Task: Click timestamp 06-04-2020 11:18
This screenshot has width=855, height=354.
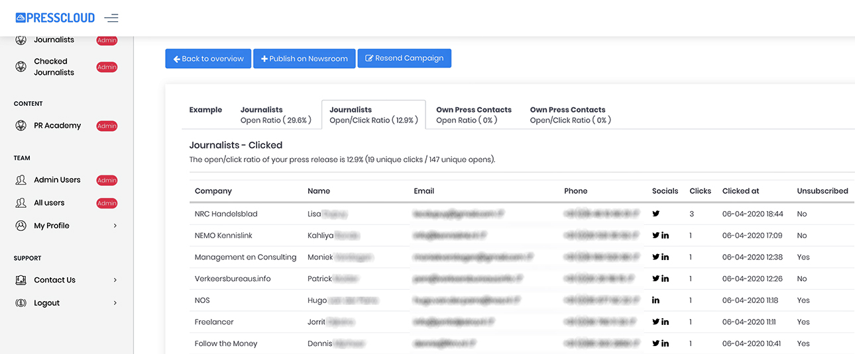Action: [750, 300]
